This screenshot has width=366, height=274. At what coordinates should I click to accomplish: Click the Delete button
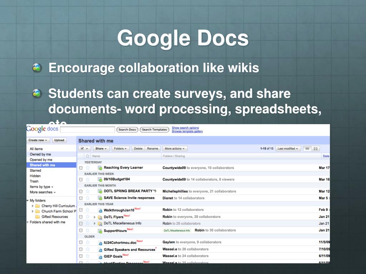pyautogui.click(x=138, y=149)
